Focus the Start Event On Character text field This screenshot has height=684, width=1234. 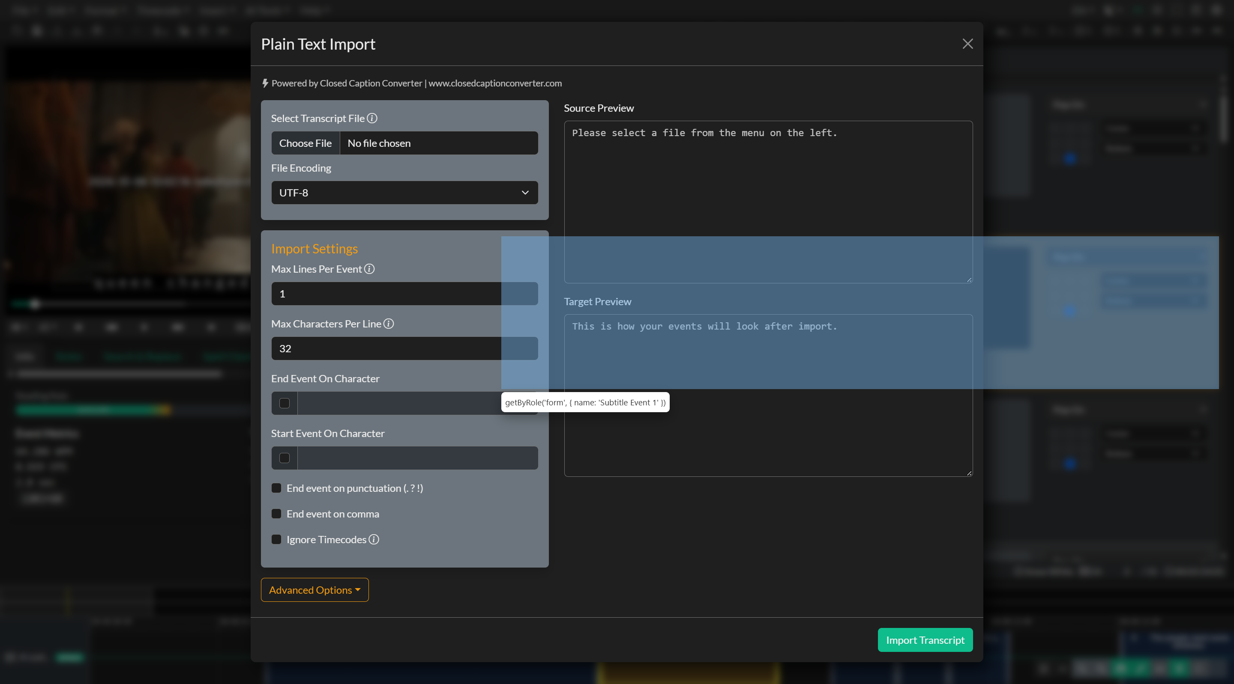click(417, 458)
